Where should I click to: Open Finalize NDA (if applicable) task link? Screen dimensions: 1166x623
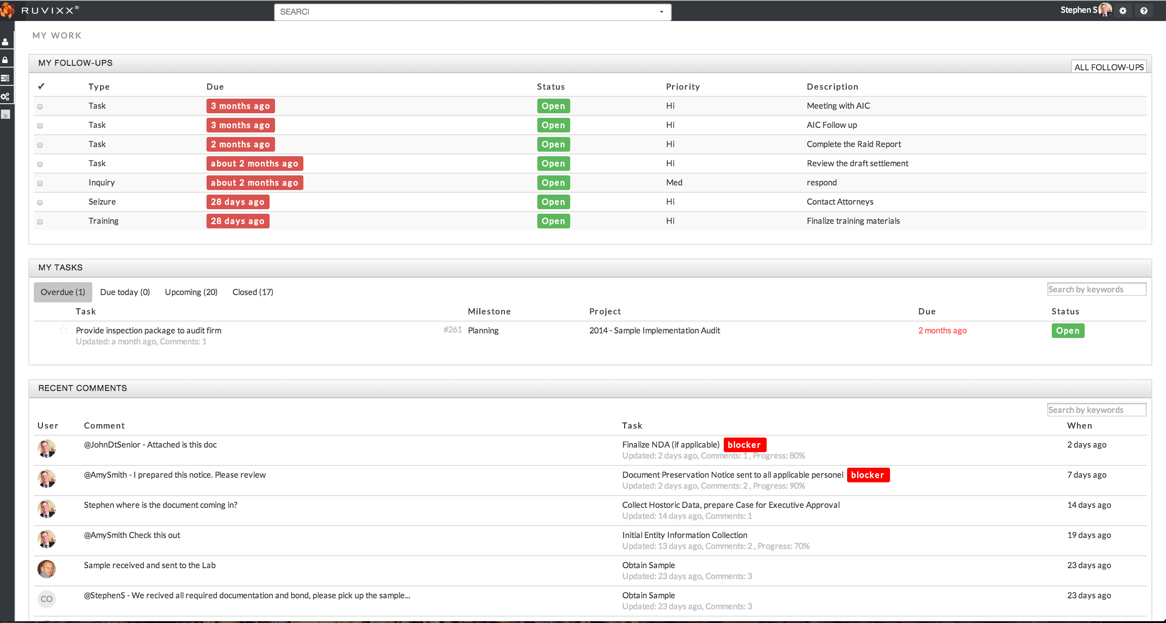click(x=671, y=444)
